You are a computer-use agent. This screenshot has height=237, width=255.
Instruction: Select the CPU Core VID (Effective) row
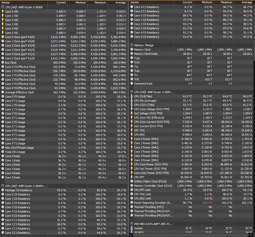(x=191, y=118)
